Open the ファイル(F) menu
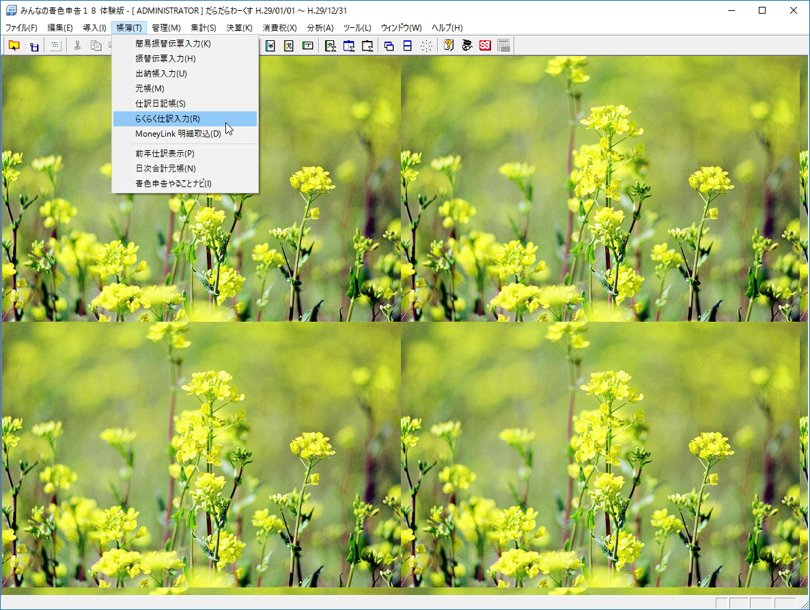810x610 pixels. pyautogui.click(x=21, y=28)
